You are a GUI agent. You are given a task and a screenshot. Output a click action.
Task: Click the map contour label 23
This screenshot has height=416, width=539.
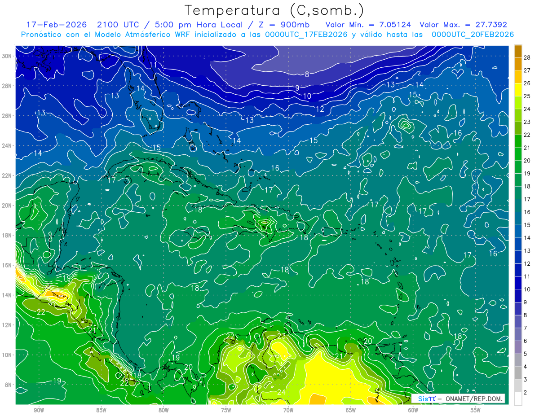coord(282,336)
